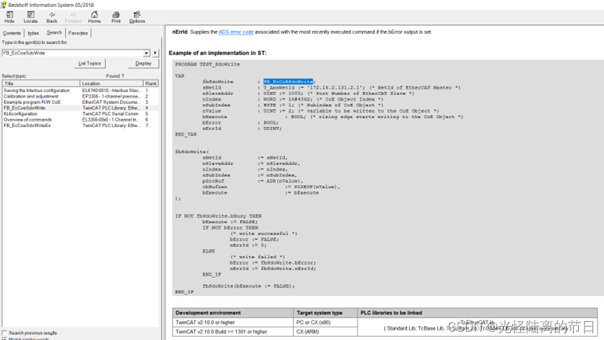Viewport: 604px width, 340px height.
Task: Toggle 'Search previous results' checkbox
Action: 5,333
